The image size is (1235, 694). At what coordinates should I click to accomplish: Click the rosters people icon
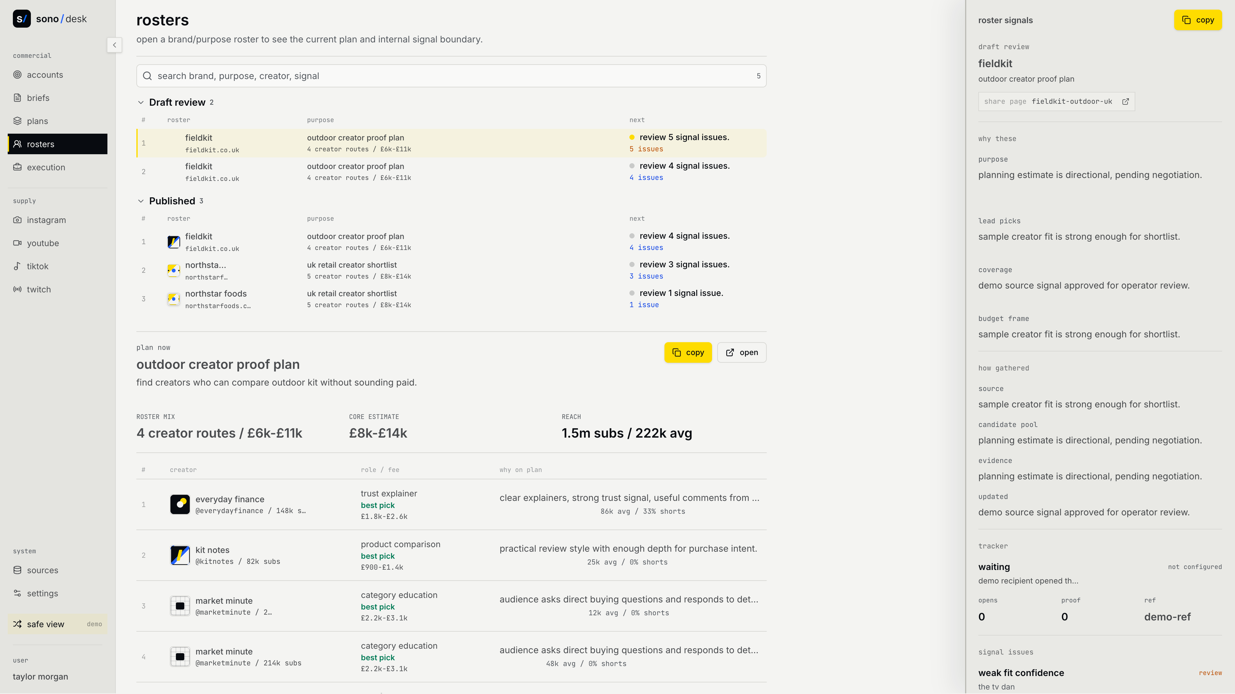[x=17, y=144]
